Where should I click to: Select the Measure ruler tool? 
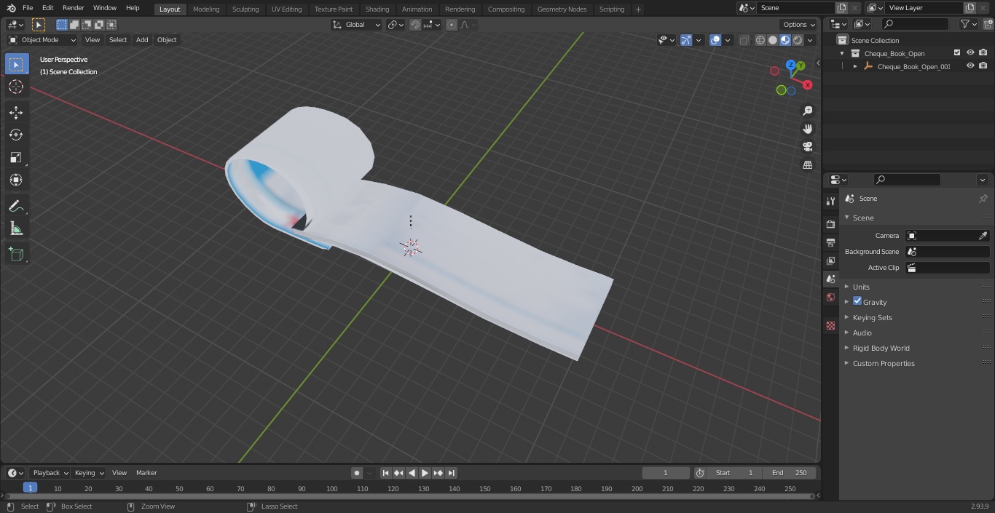16,229
